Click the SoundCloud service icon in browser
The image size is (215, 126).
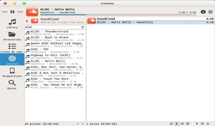pyautogui.click(x=35, y=21)
